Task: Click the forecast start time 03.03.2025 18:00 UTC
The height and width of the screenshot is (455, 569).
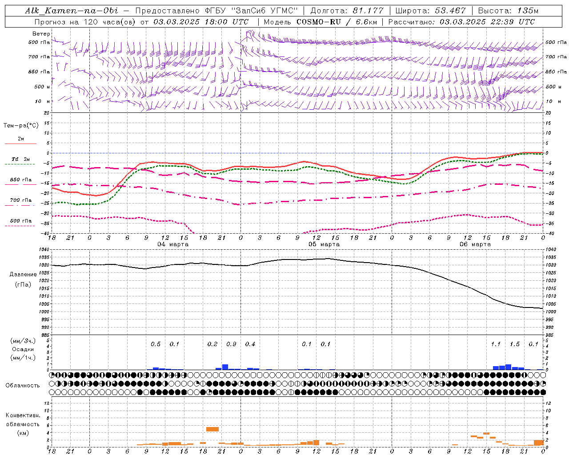Action: click(201, 22)
